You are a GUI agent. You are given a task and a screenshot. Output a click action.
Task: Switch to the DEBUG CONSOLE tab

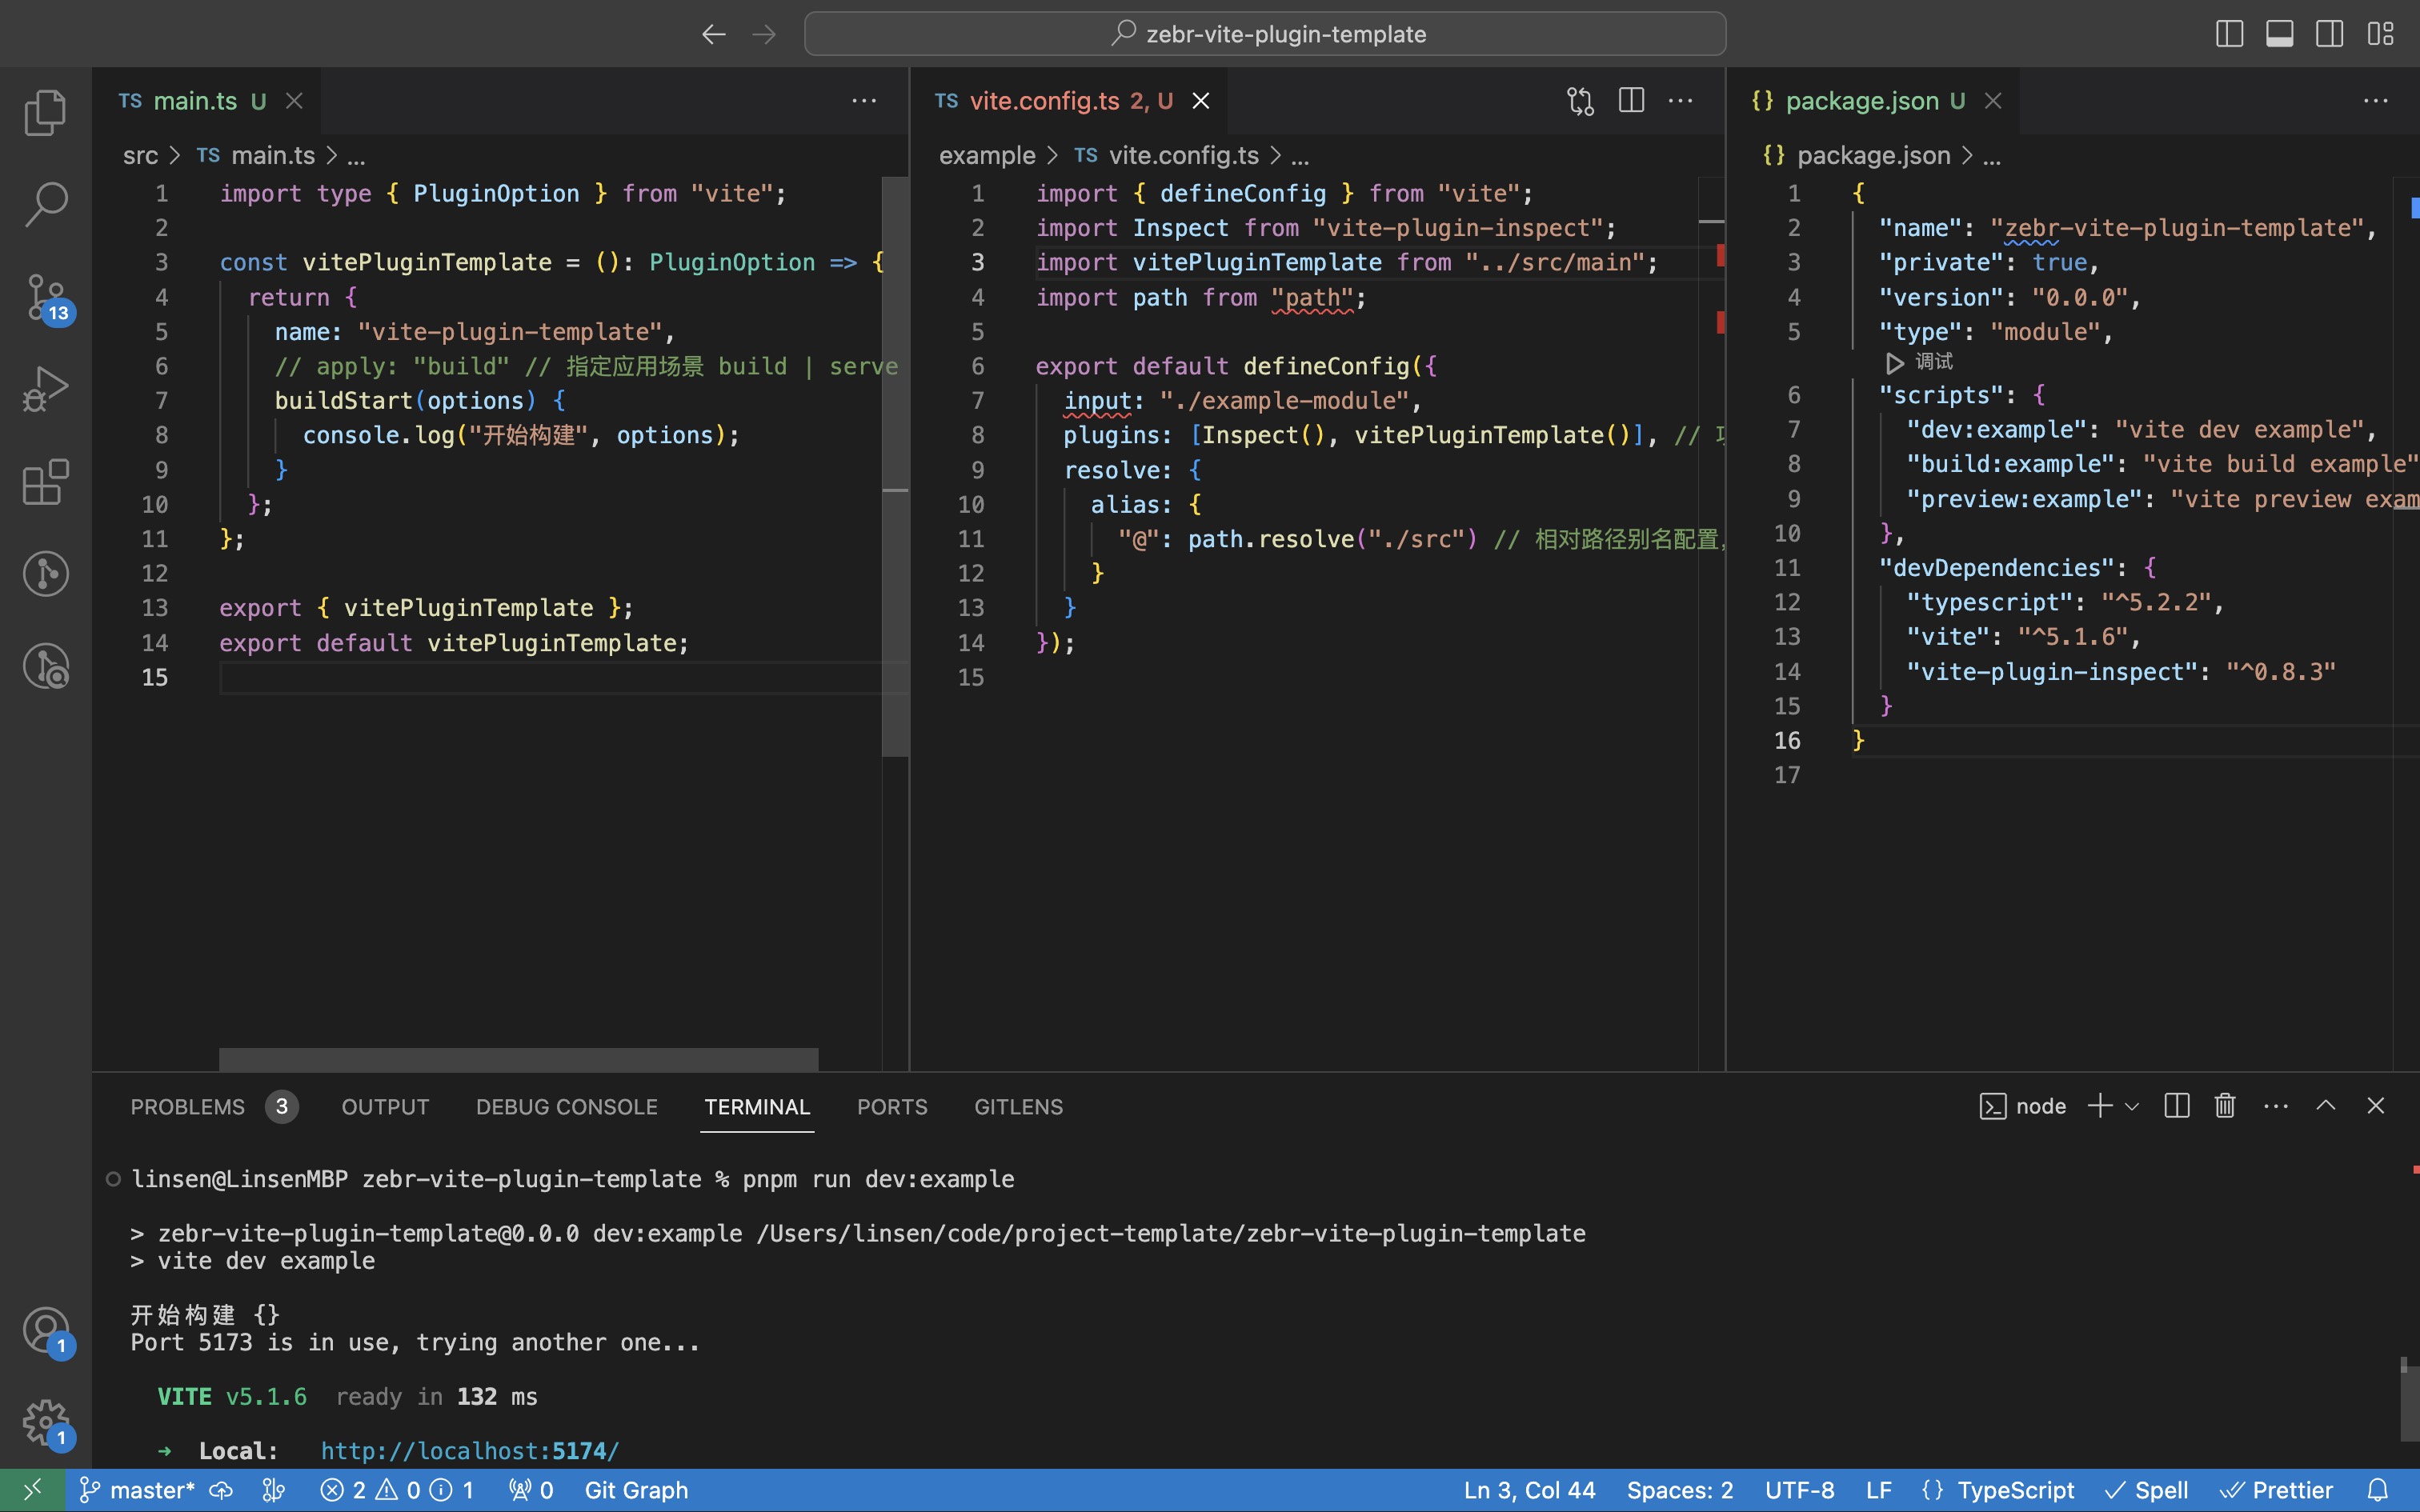point(566,1107)
